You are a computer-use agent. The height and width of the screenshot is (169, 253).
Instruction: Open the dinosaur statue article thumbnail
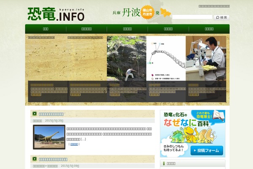(x=49, y=137)
